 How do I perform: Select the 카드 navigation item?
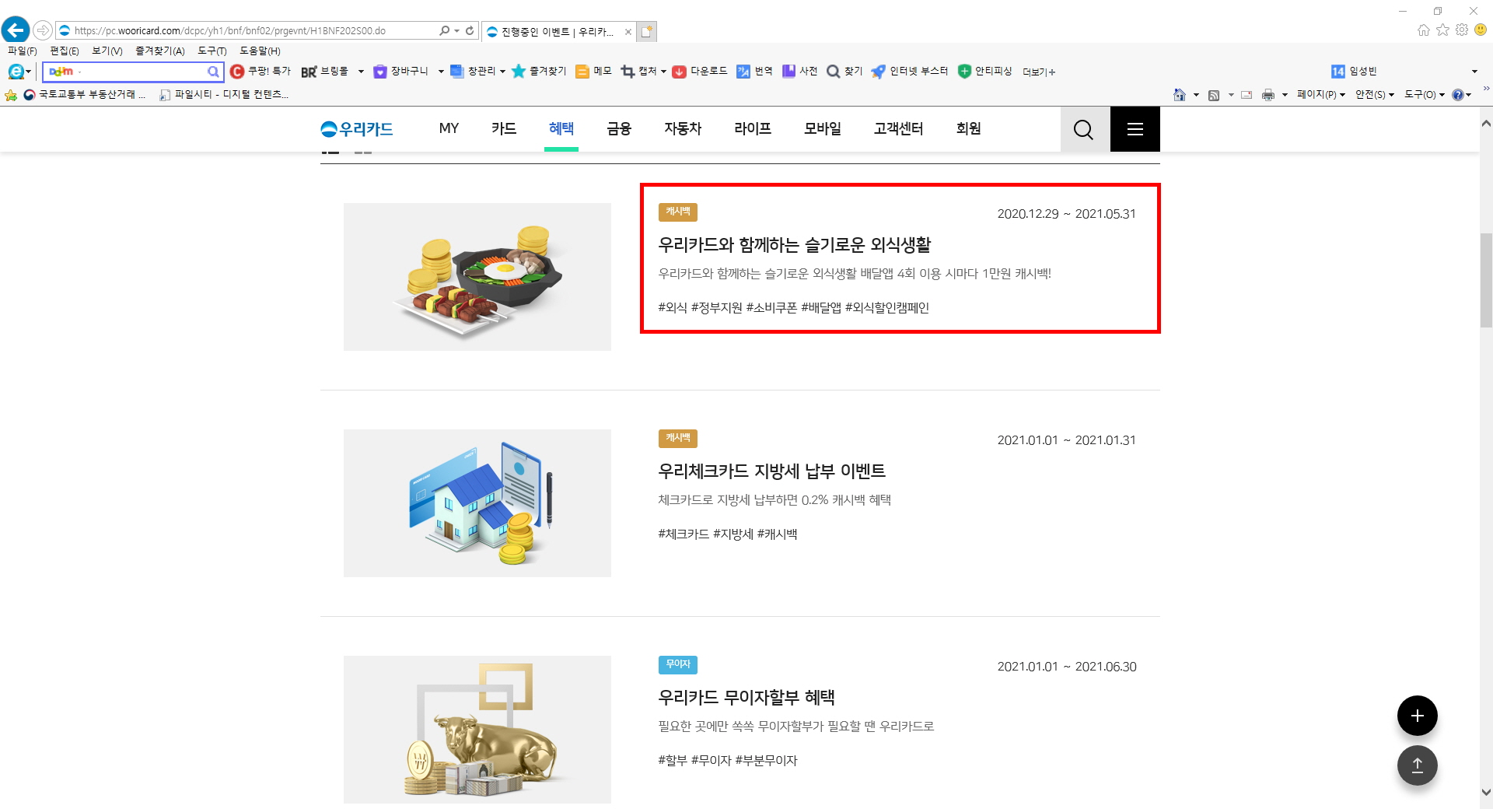pos(504,128)
